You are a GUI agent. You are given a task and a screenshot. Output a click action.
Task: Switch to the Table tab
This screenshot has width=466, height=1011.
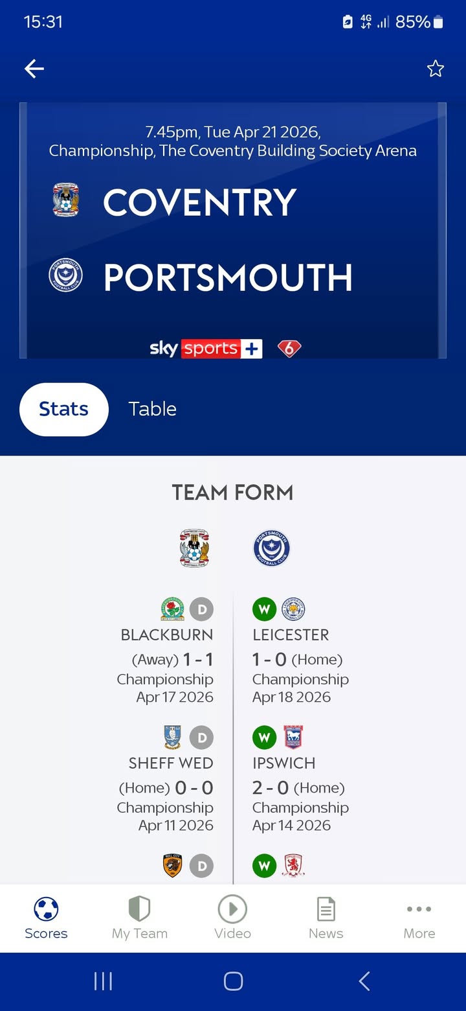tap(152, 409)
